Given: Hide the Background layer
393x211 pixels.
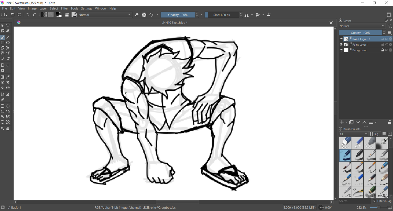Looking at the screenshot, I should [341, 50].
